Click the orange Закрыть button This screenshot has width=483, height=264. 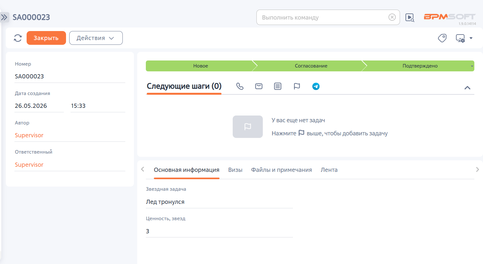[x=46, y=38]
